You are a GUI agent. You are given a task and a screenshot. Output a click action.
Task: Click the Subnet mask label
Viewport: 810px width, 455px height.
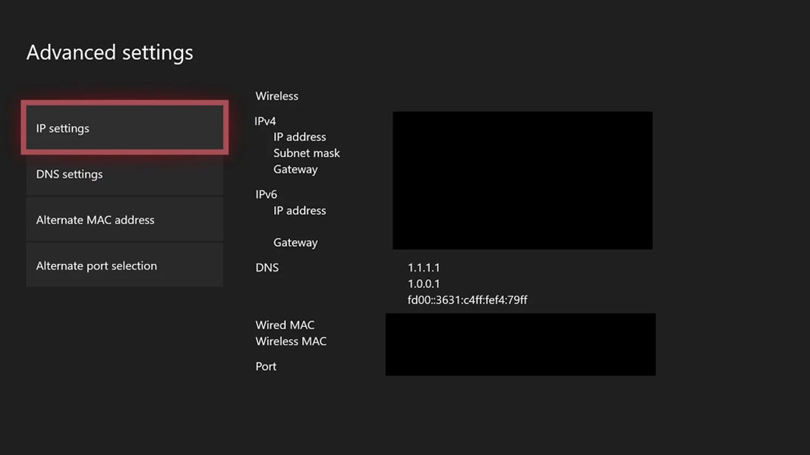(307, 153)
